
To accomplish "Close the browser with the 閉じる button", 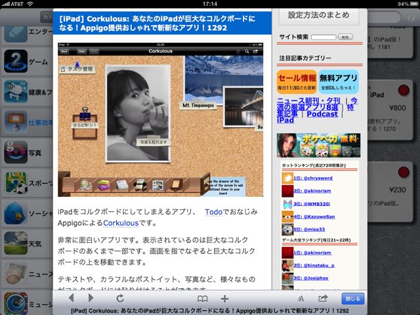I will pyautogui.click(x=353, y=299).
